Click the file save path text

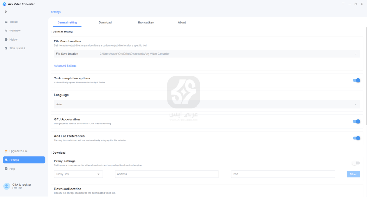point(134,54)
